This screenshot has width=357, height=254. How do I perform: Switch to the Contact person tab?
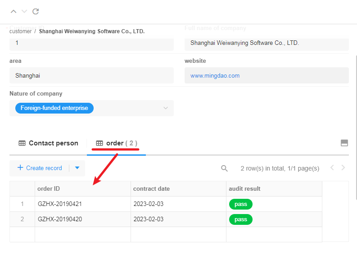48,143
